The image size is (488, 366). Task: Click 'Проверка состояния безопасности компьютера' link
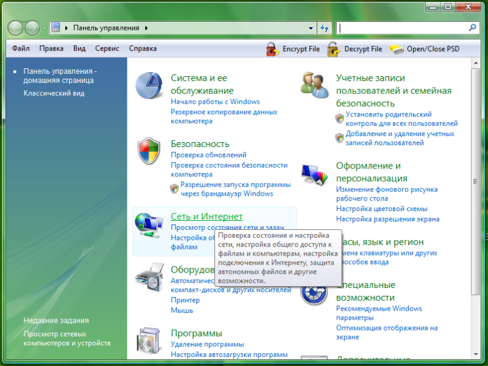click(229, 170)
